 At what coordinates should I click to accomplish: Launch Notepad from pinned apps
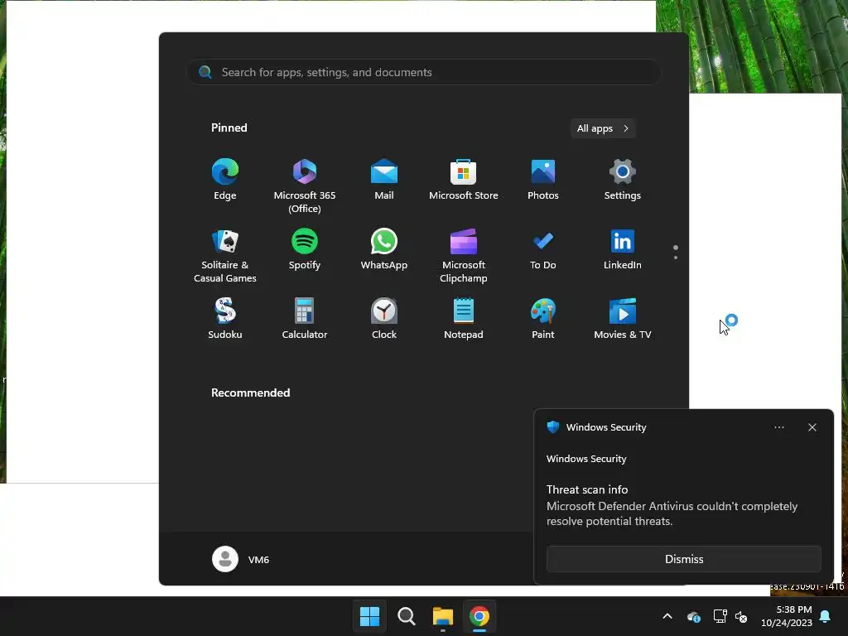coord(464,319)
